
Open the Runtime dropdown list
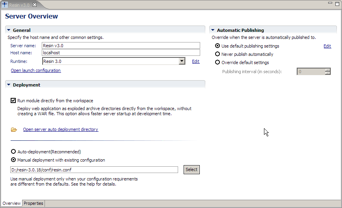182,61
